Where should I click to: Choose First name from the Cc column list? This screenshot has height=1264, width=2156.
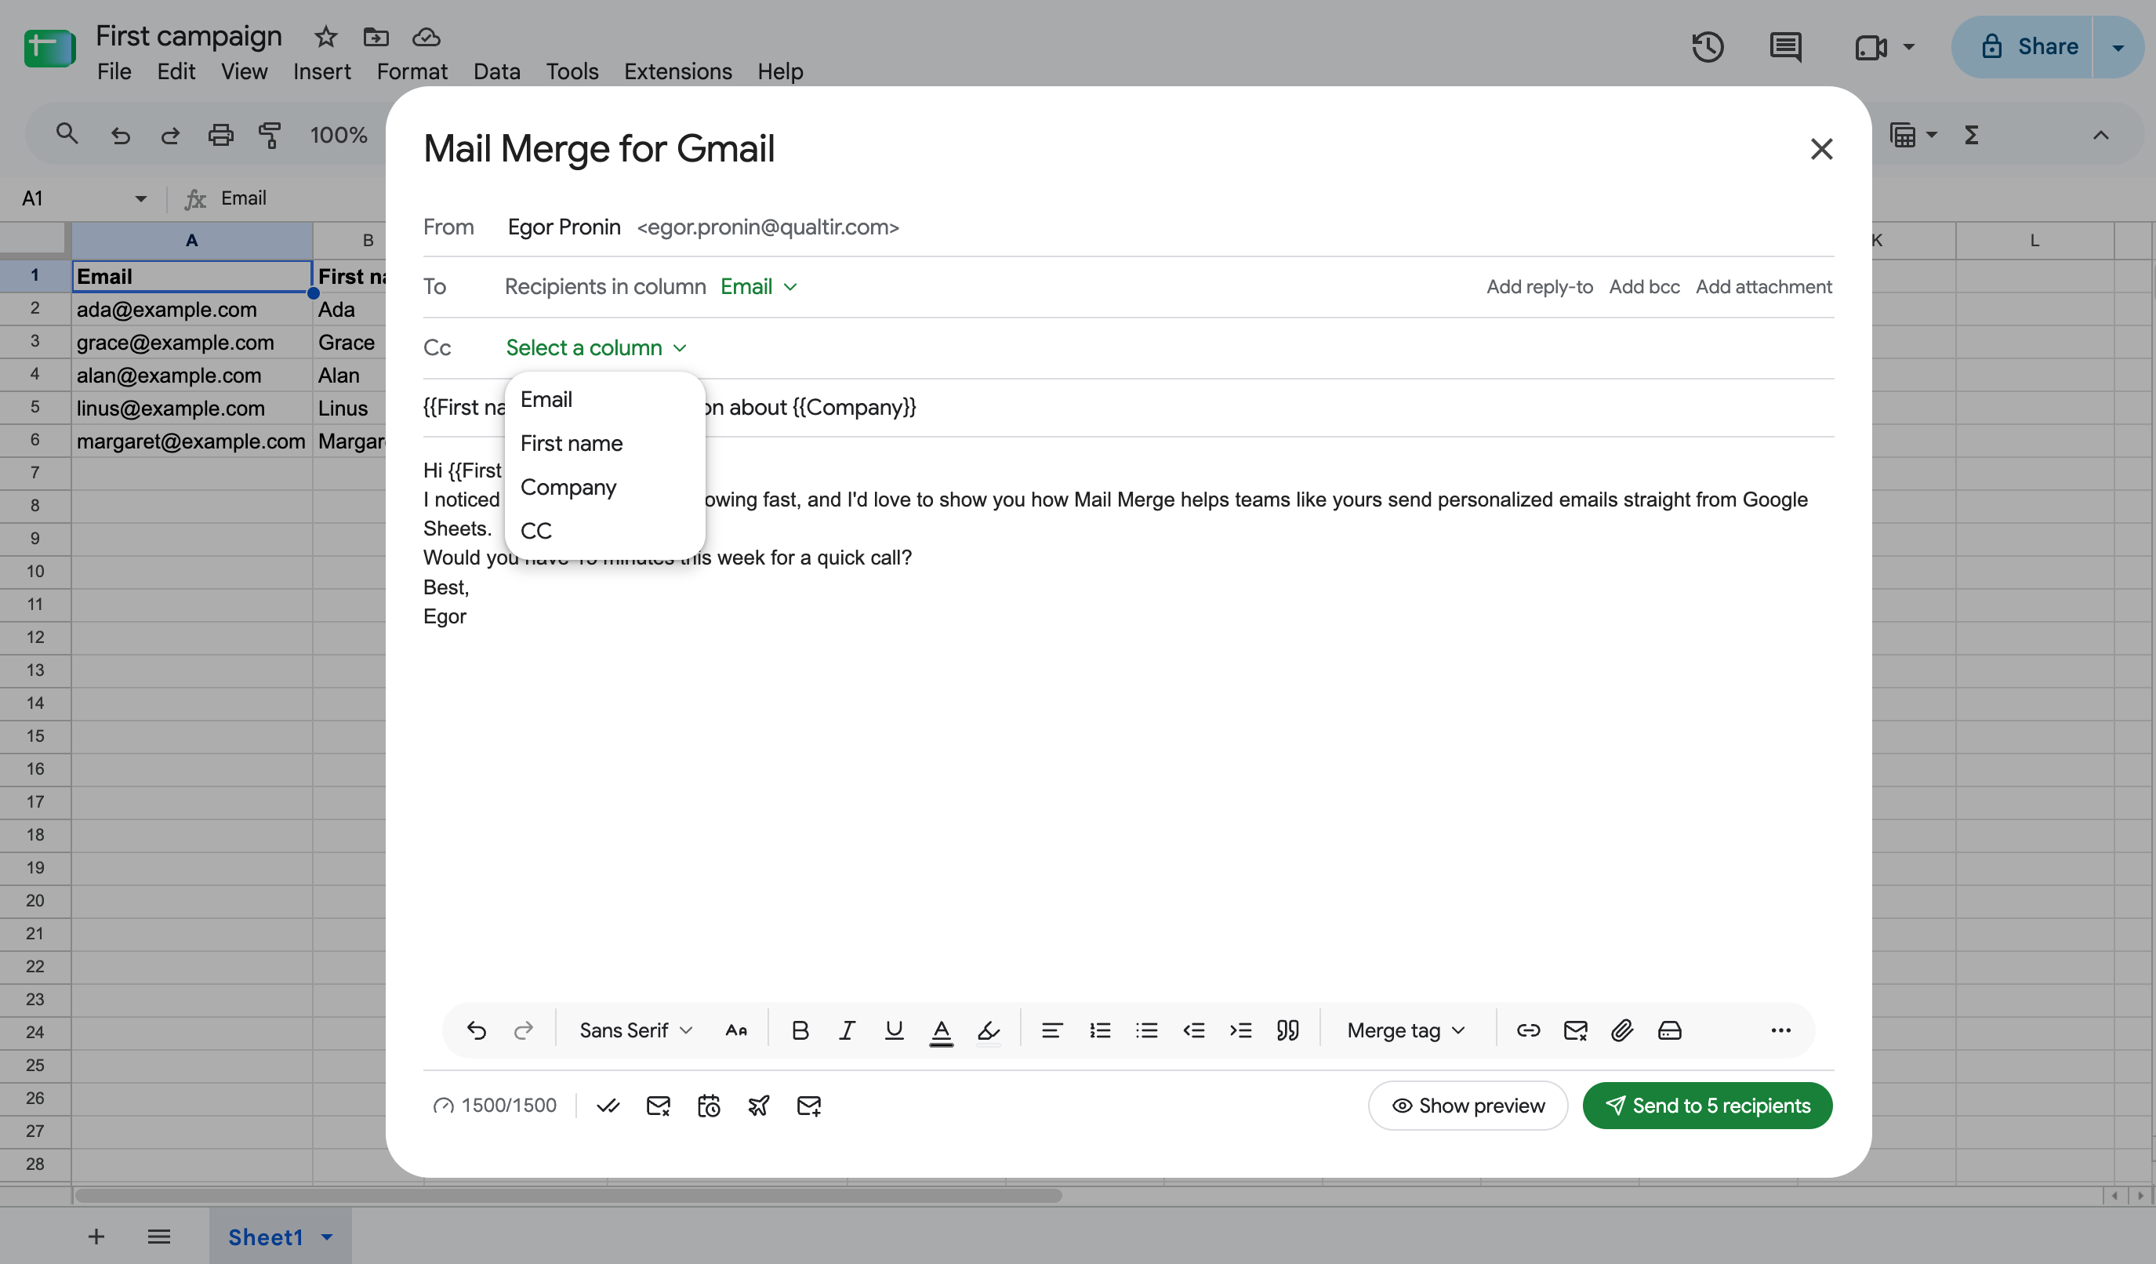(605, 443)
